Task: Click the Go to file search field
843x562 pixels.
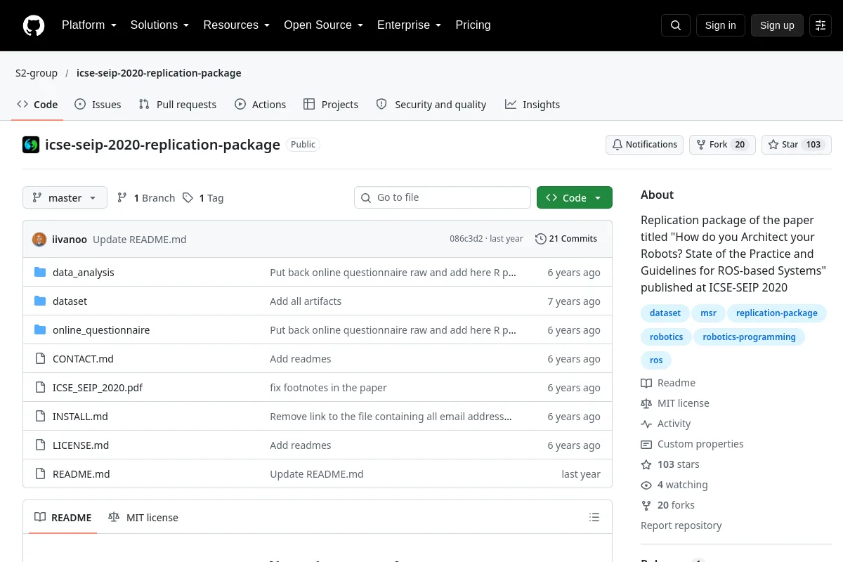Action: click(443, 198)
